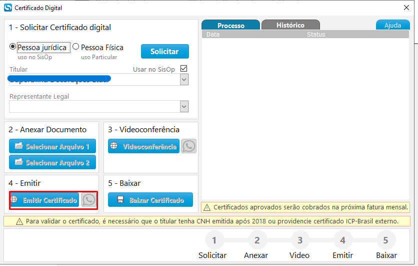Expand the Titular dropdown list

click(183, 80)
